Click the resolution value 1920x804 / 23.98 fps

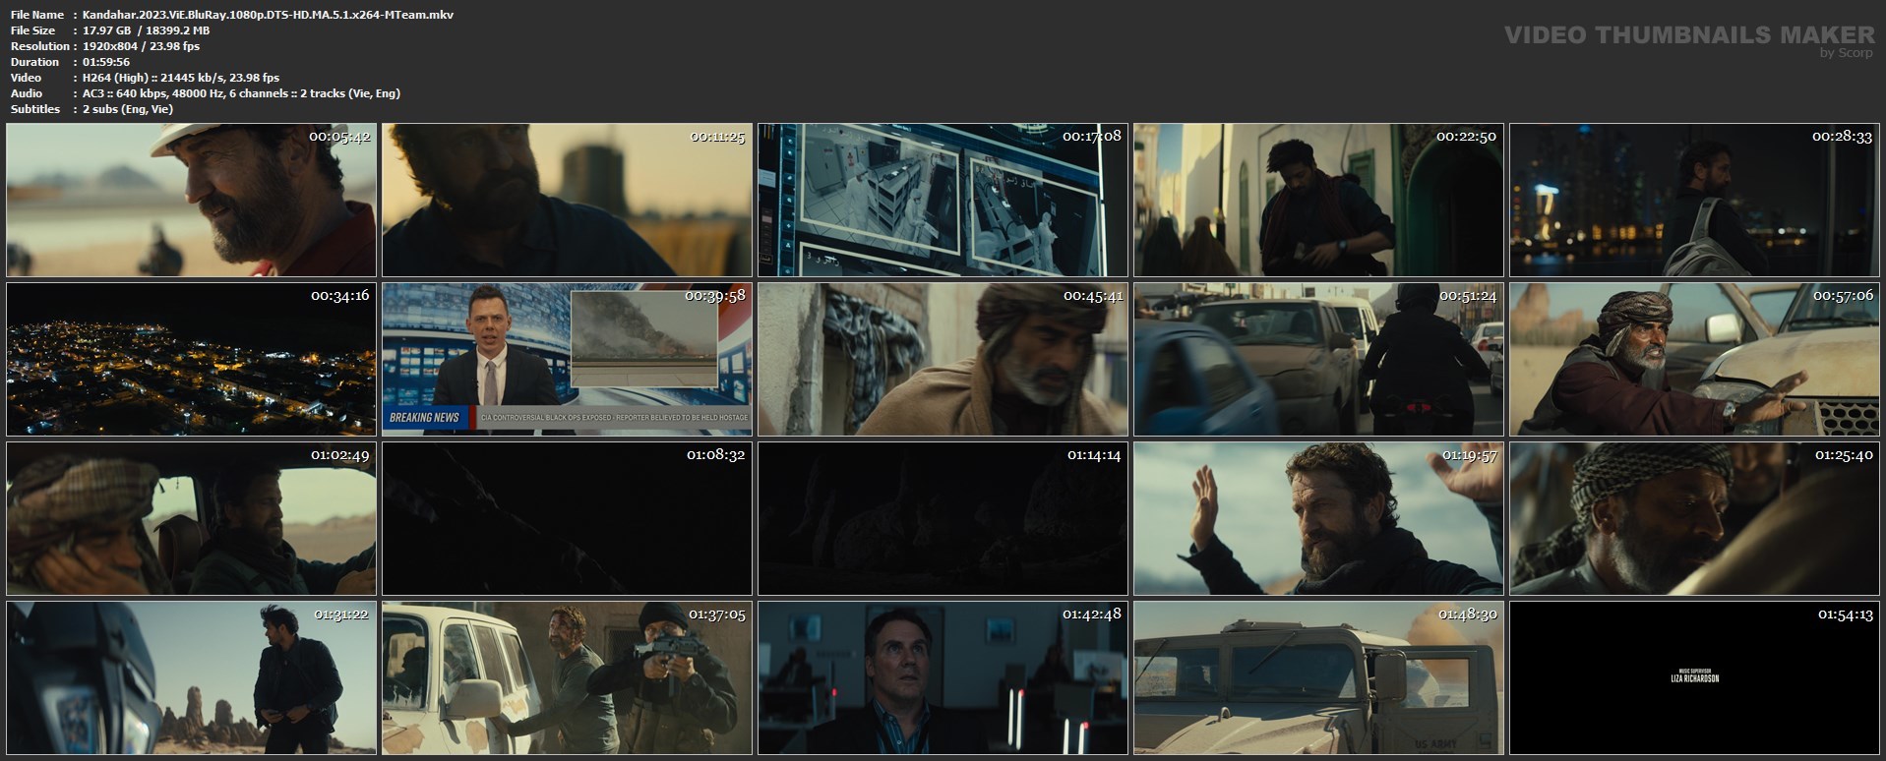coord(141,46)
